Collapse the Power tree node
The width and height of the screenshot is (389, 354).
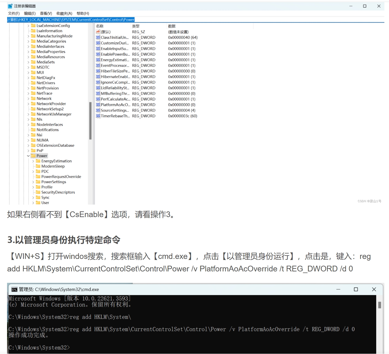(28, 156)
